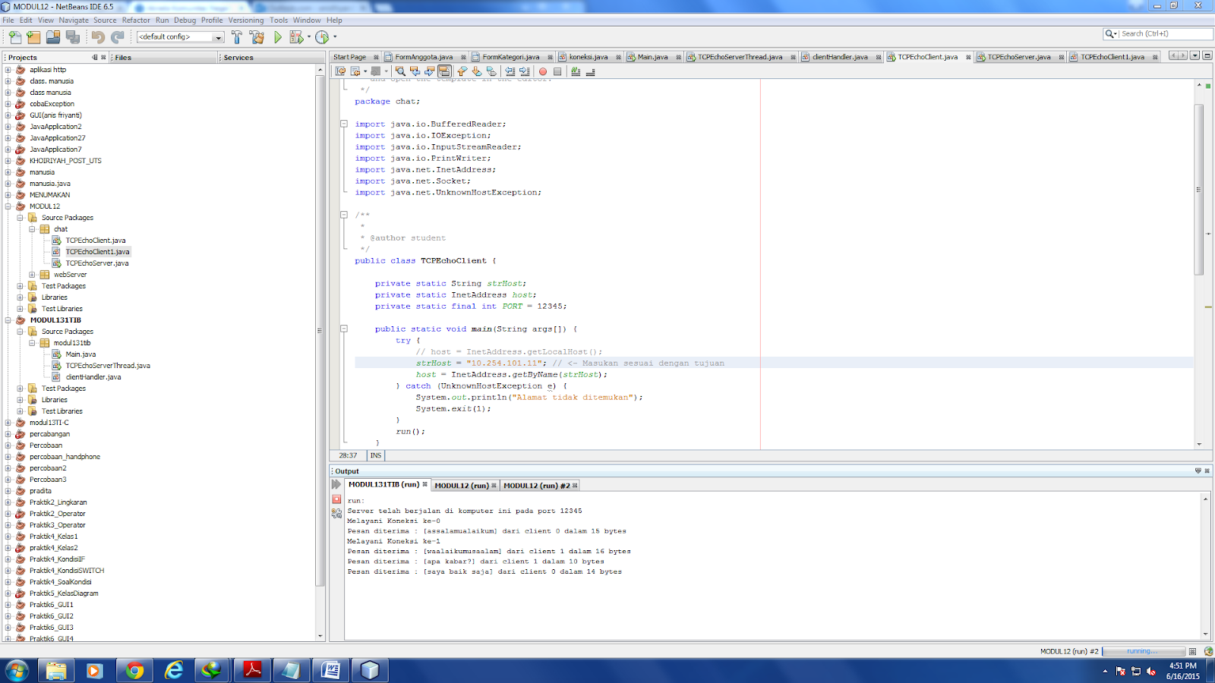Collapse the chat package node

pos(32,229)
